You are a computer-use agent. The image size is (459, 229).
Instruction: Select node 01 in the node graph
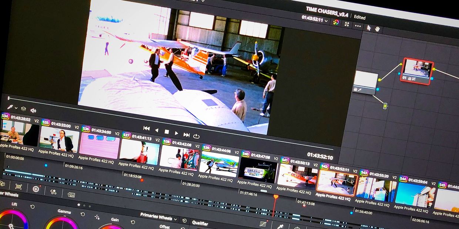[417, 71]
